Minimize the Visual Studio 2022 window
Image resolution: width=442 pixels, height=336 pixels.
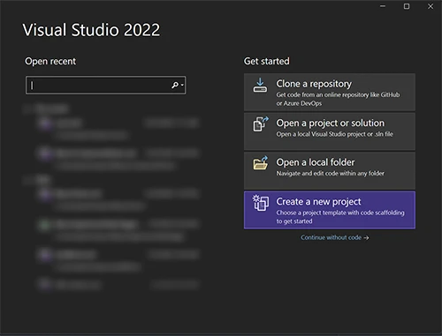tap(383, 6)
